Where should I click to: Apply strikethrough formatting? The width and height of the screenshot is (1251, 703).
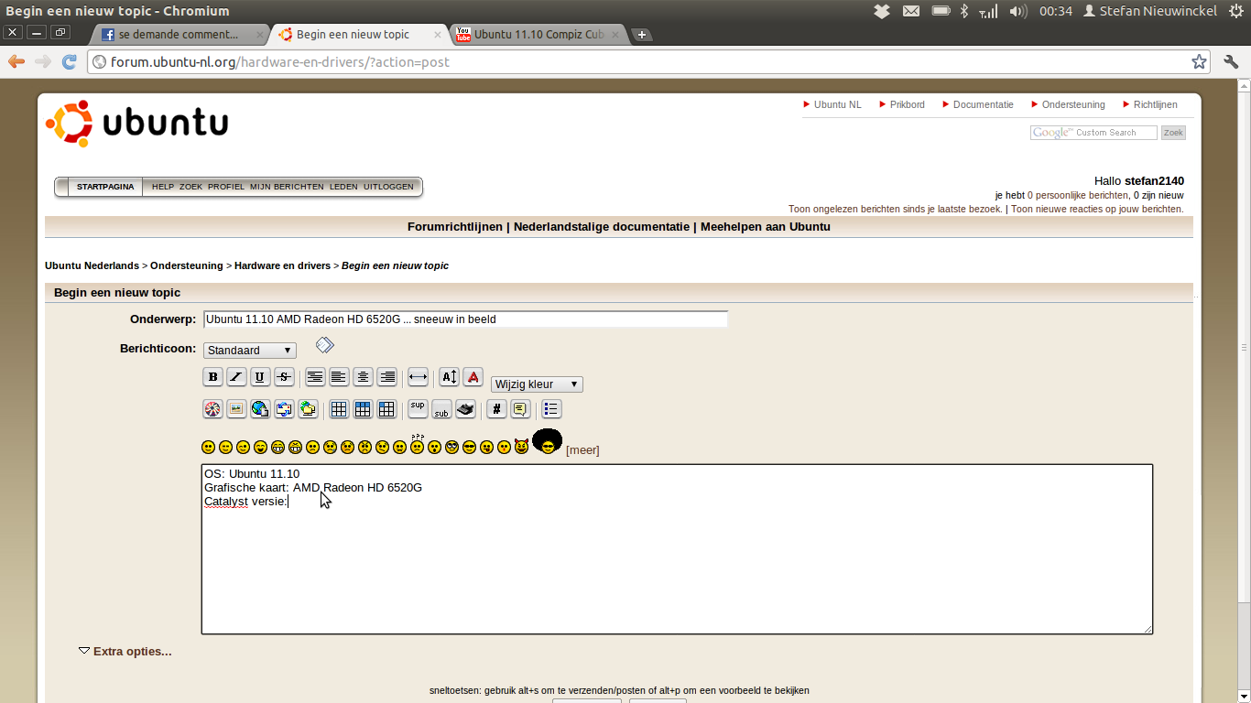click(x=284, y=376)
